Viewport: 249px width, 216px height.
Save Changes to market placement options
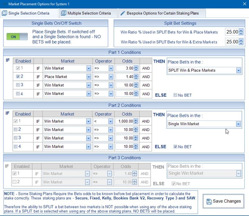click(x=223, y=201)
